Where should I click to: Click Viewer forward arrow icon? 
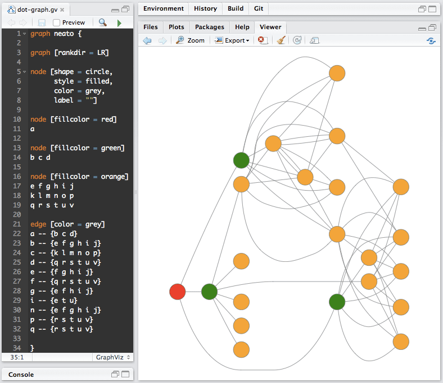pyautogui.click(x=162, y=40)
